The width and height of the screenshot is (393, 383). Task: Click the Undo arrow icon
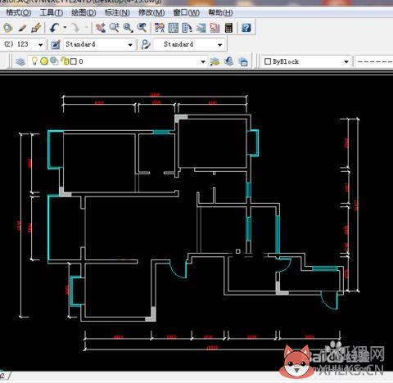coord(55,28)
